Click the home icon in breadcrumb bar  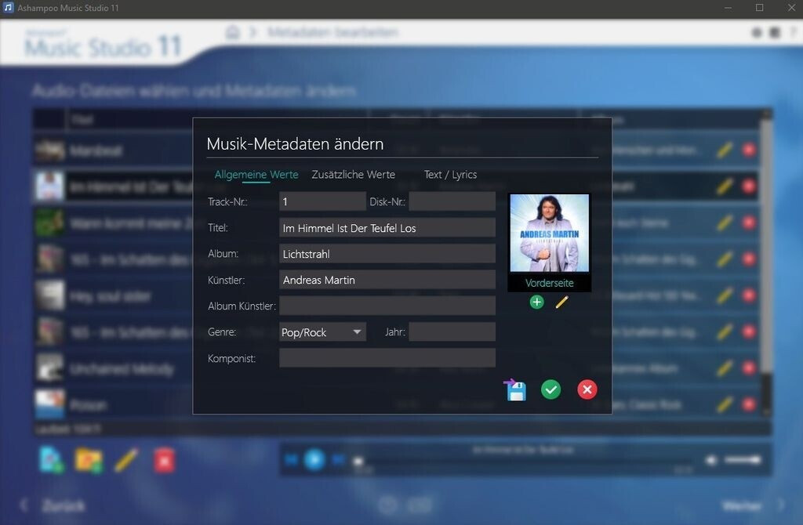coord(232,33)
